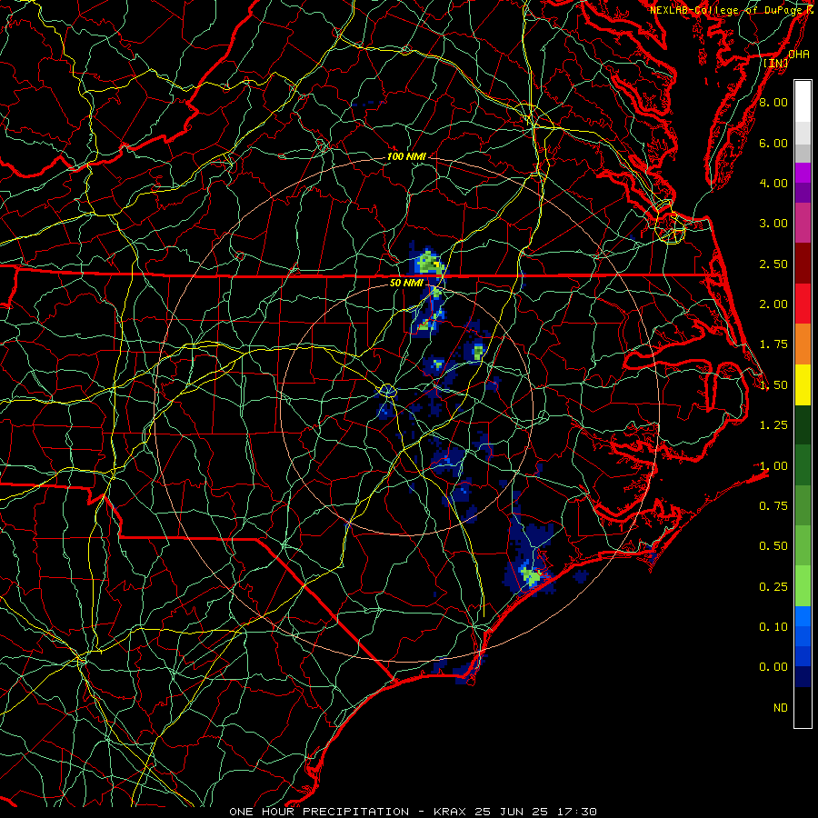
Task: Click the light blue swatch above 0.10
Action: (803, 616)
